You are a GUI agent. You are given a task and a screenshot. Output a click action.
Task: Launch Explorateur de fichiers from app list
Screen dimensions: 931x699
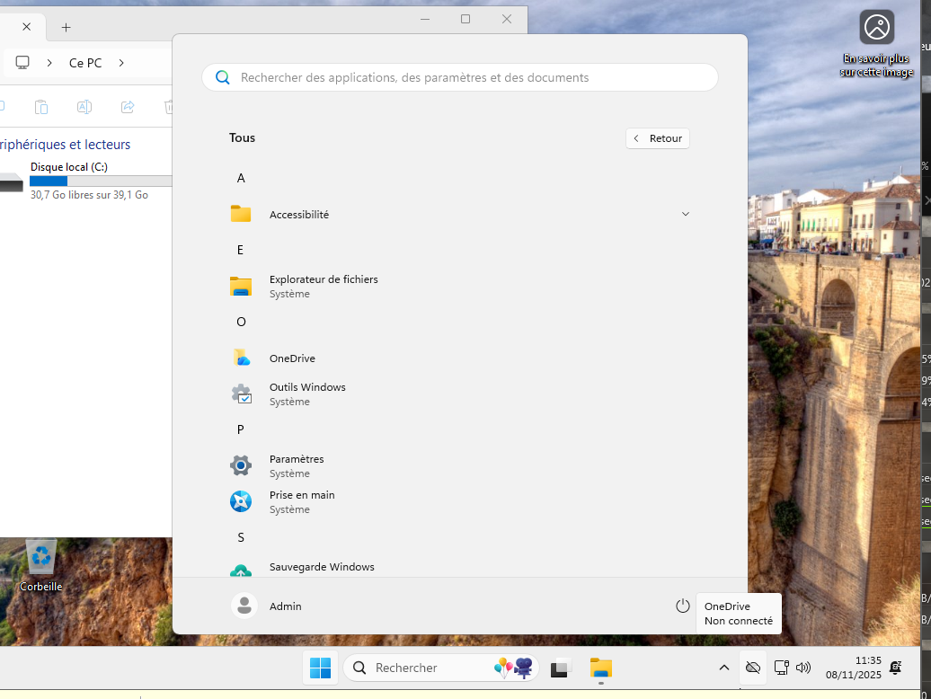[460, 286]
